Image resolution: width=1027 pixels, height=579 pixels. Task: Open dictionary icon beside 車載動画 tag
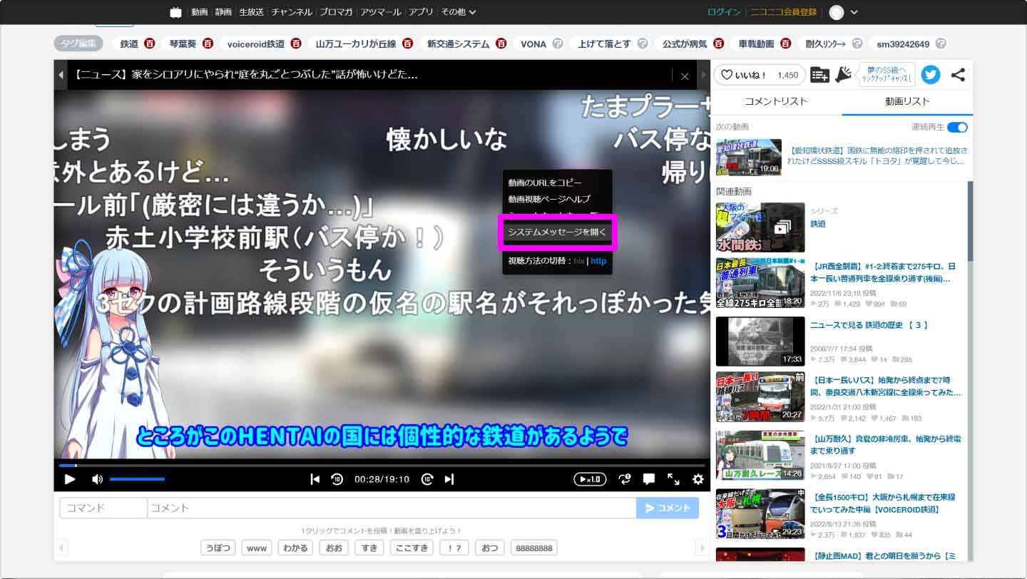pyautogui.click(x=785, y=43)
